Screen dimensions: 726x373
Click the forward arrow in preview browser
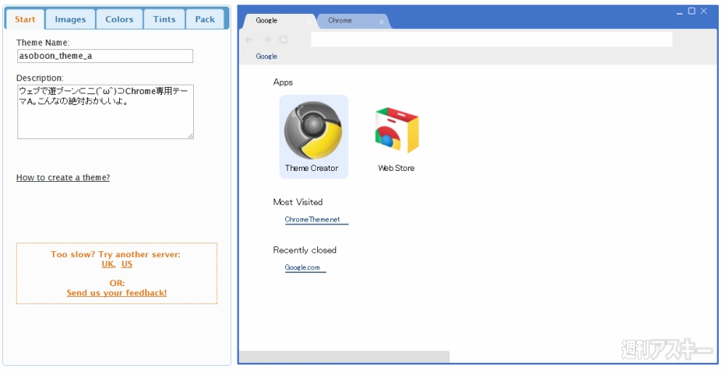pyautogui.click(x=266, y=40)
